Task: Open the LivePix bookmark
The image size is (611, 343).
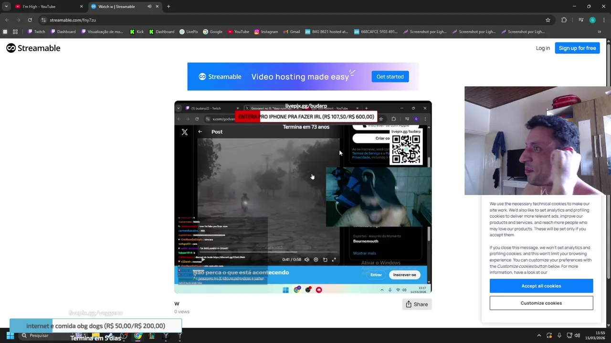Action: click(x=189, y=32)
